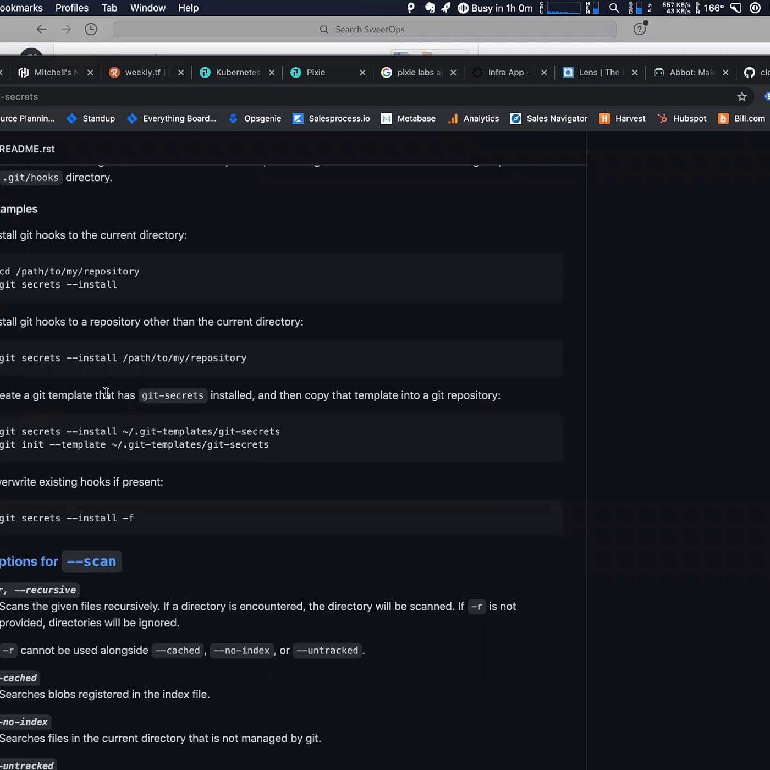Open the Harvest bookmark
The image size is (770, 770).
(x=623, y=118)
